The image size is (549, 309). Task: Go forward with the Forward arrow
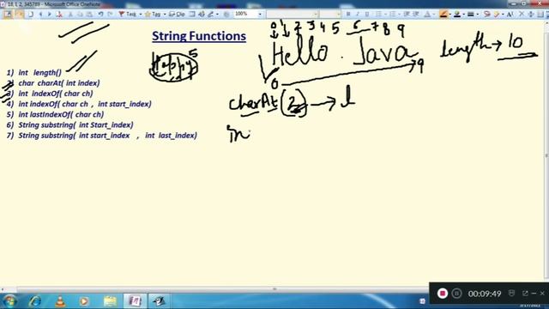tap(50, 14)
